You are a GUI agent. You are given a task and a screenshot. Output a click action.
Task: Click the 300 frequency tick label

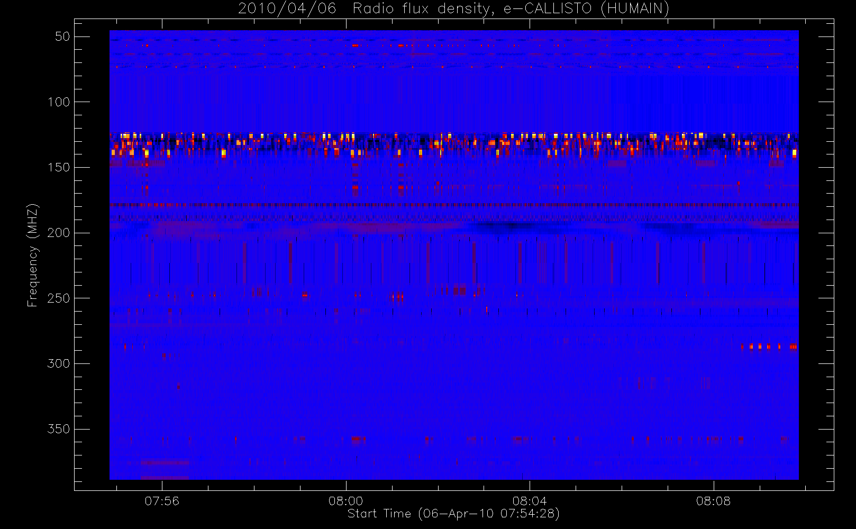click(x=59, y=363)
